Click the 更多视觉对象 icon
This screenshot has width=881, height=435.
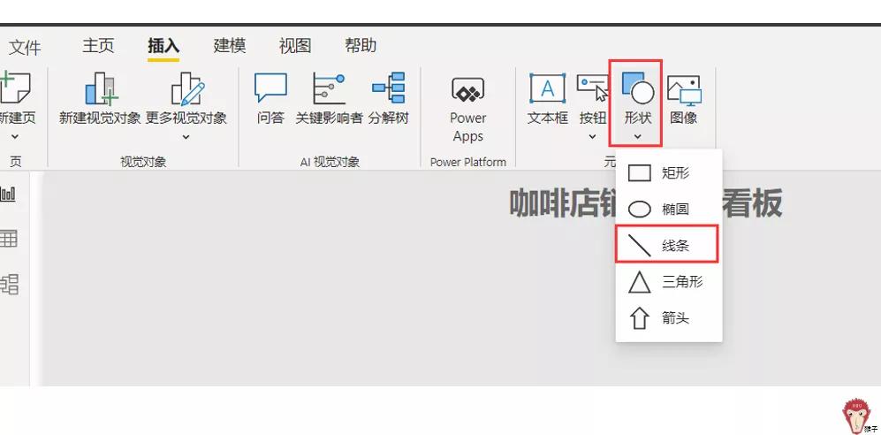[x=187, y=88]
